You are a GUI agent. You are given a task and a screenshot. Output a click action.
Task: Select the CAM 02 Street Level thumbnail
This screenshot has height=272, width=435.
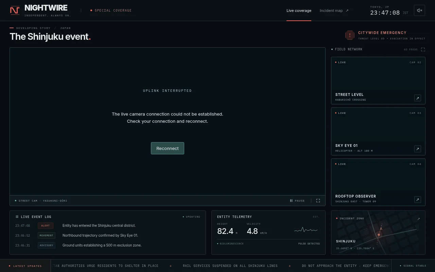[x=378, y=81]
